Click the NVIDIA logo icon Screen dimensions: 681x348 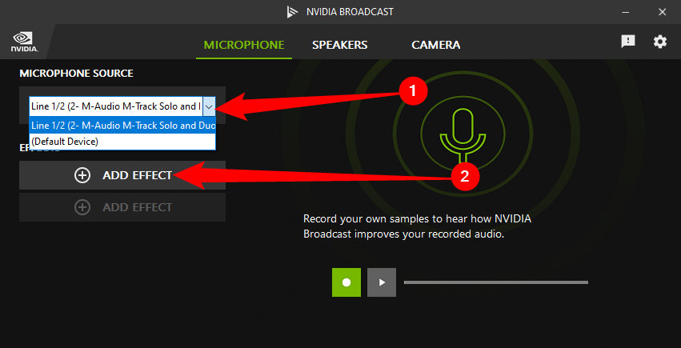pyautogui.click(x=22, y=41)
